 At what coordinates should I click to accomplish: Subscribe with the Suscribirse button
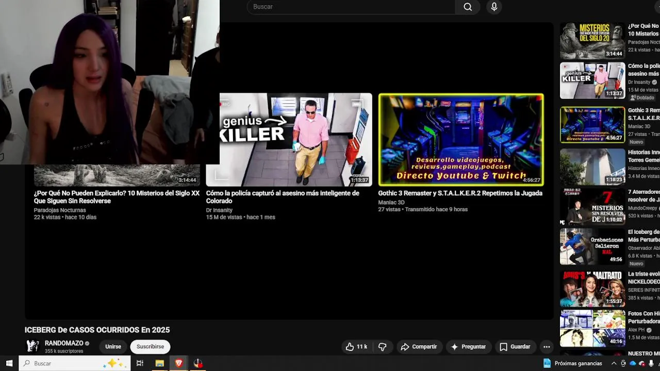(150, 347)
